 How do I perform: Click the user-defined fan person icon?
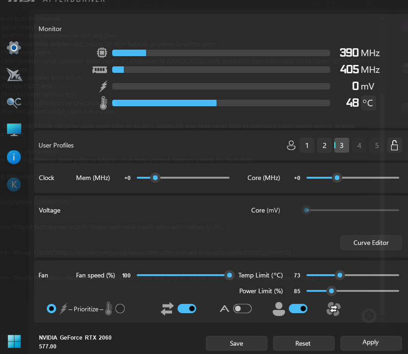279,309
